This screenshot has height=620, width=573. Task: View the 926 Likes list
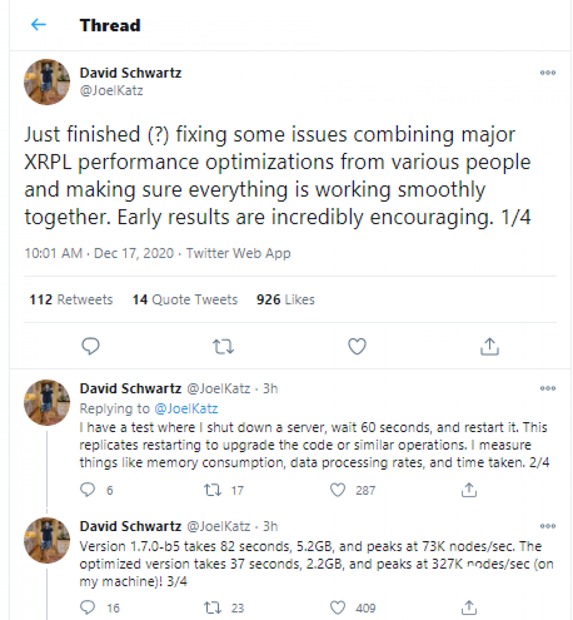click(285, 300)
